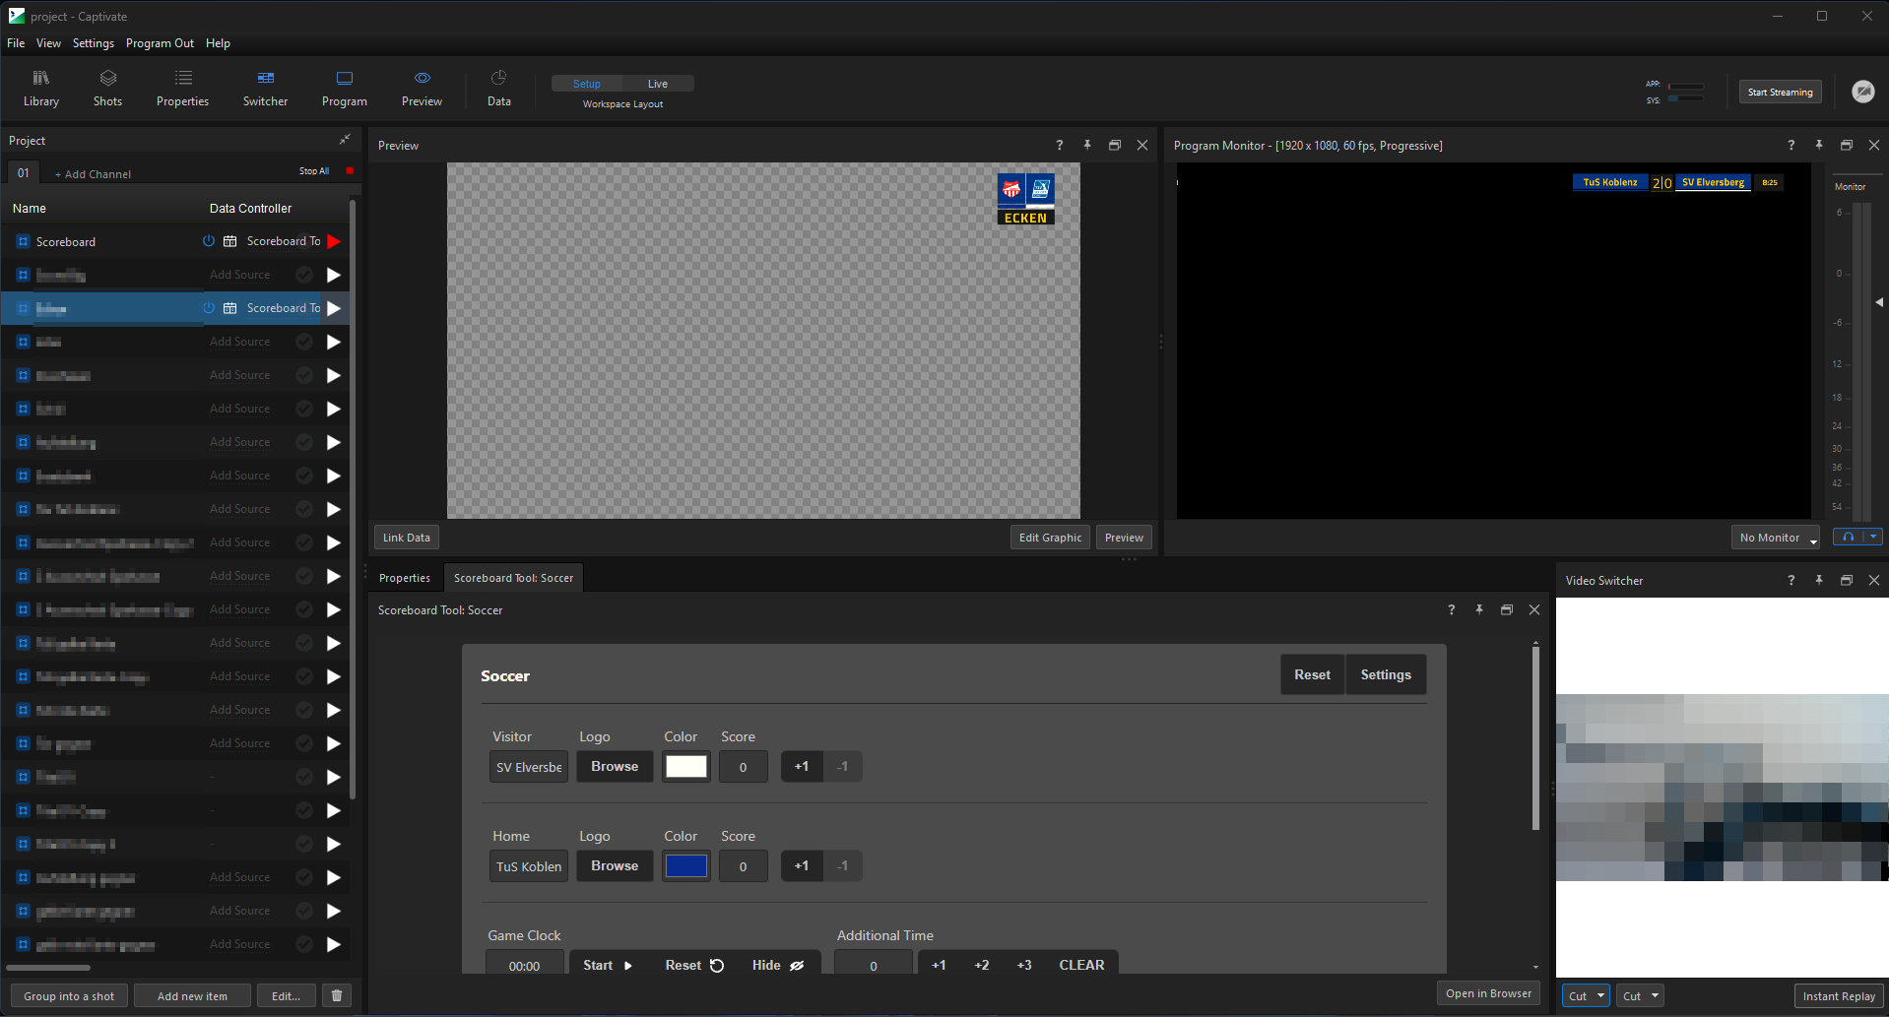Pin the Preview panel

tap(1087, 145)
